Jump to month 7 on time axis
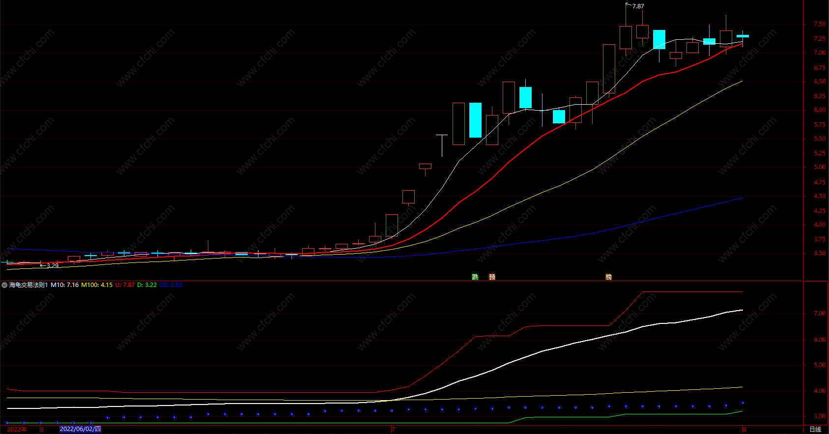 click(393, 430)
